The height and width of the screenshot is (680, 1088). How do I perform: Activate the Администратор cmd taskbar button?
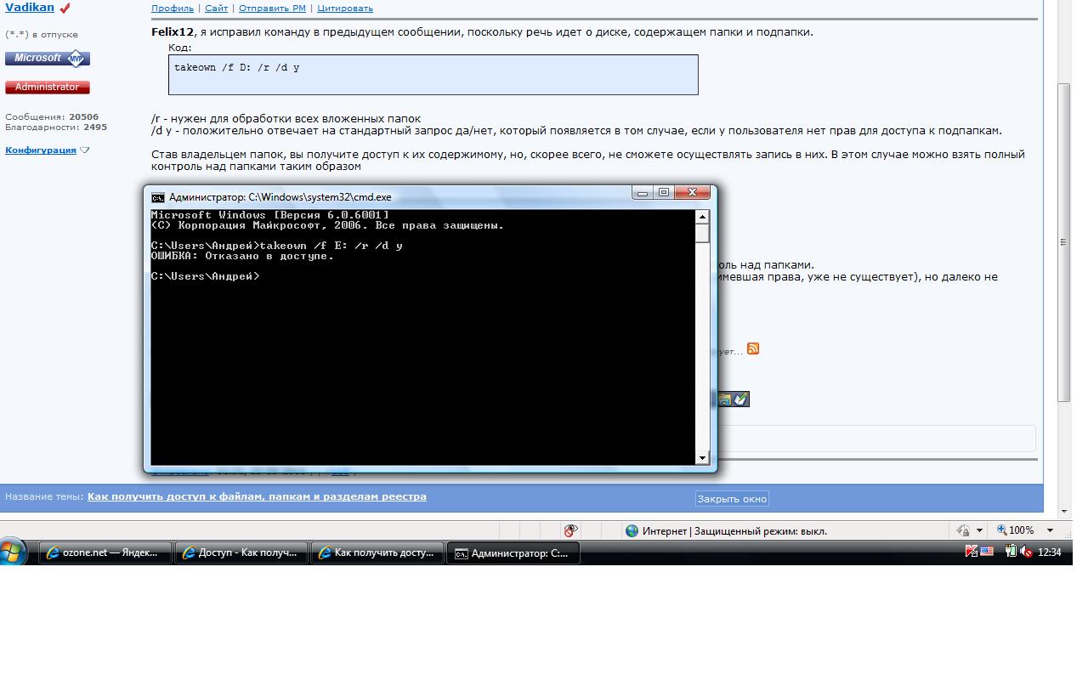tap(513, 552)
